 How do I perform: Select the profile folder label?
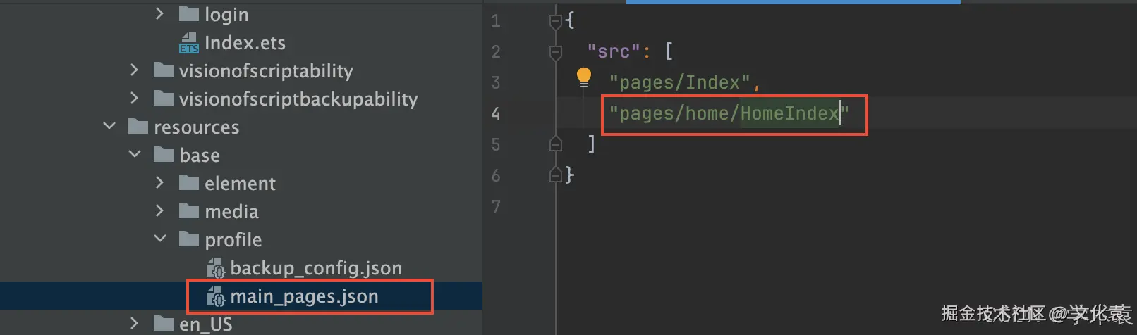233,240
